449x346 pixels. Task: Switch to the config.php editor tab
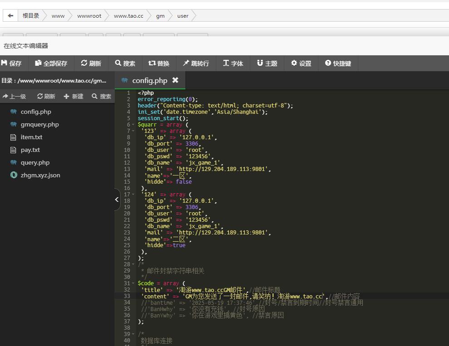(149, 81)
